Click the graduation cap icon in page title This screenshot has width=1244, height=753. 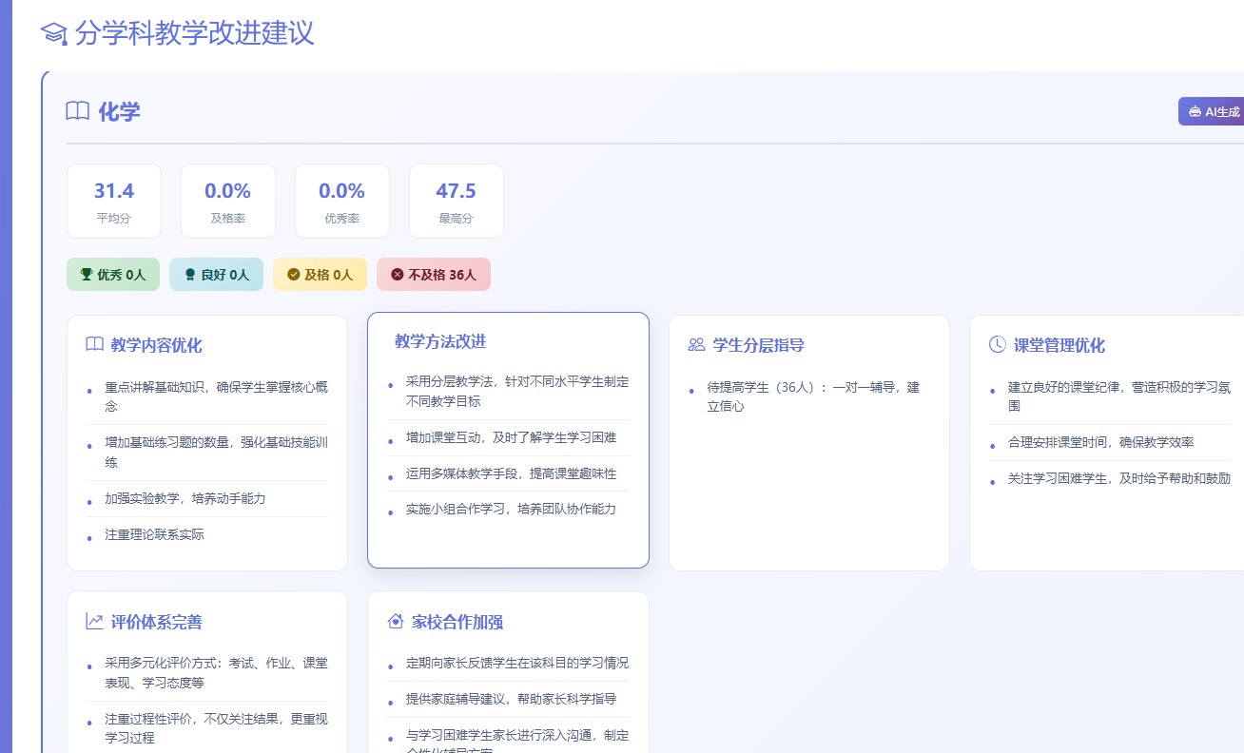coord(54,33)
